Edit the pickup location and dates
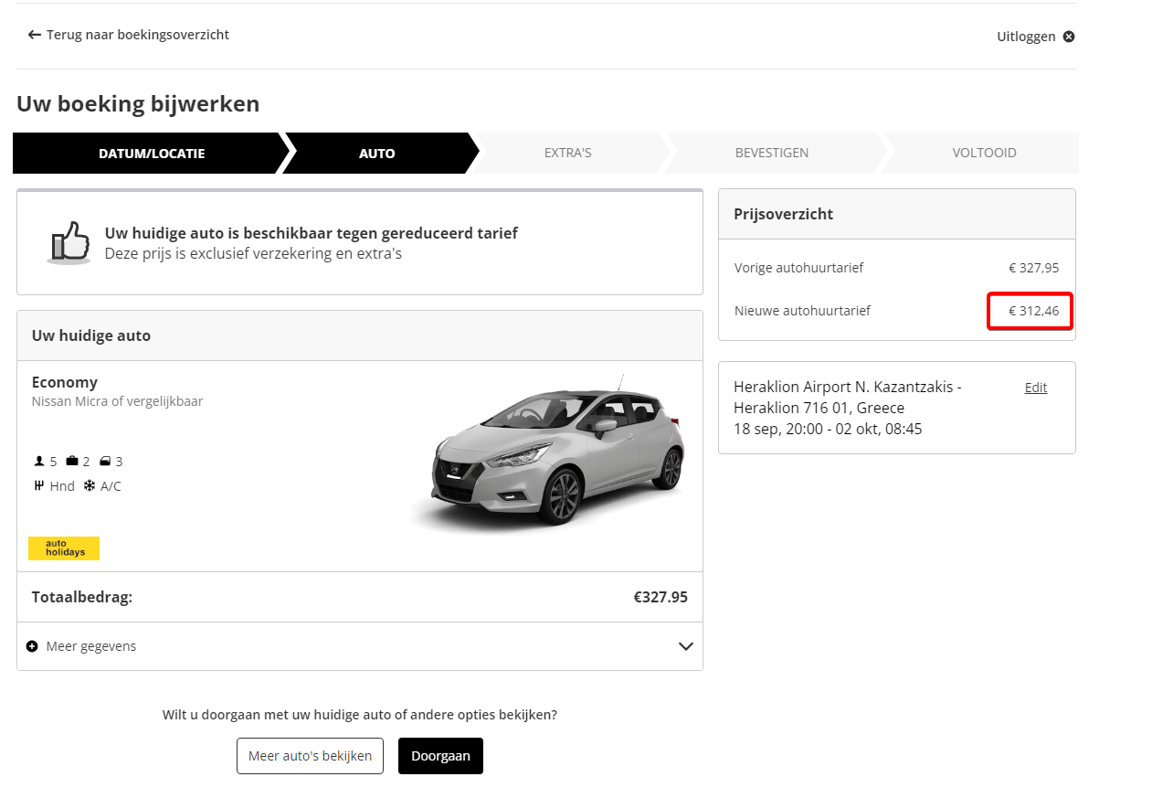 pyautogui.click(x=1035, y=388)
